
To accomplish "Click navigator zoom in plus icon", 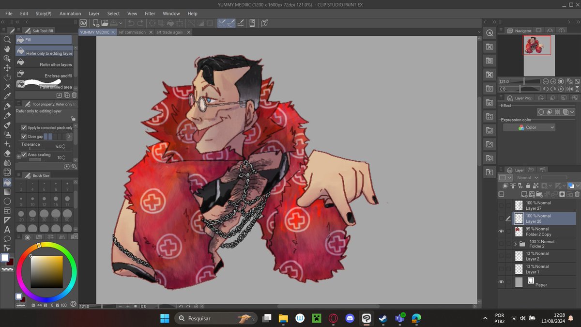I will point(553,81).
